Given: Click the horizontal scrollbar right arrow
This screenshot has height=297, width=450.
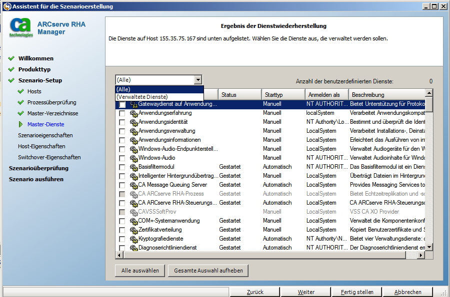Looking at the screenshot, I should point(421,255).
